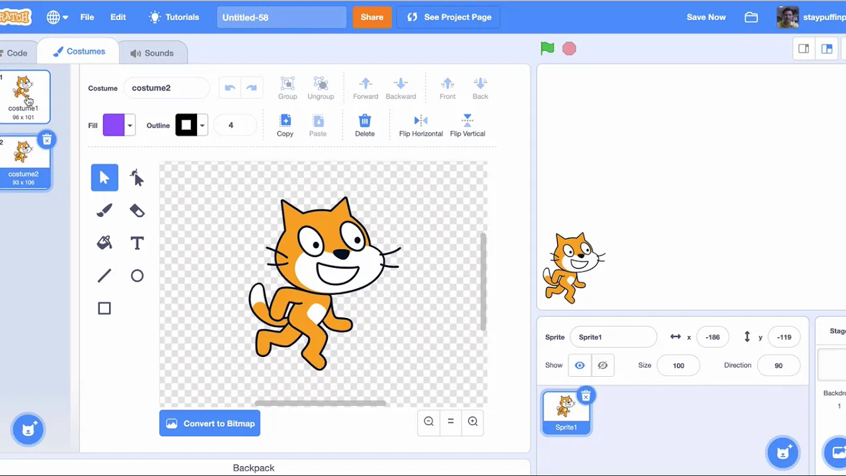Send selection to Back
846x476 pixels.
(481, 89)
